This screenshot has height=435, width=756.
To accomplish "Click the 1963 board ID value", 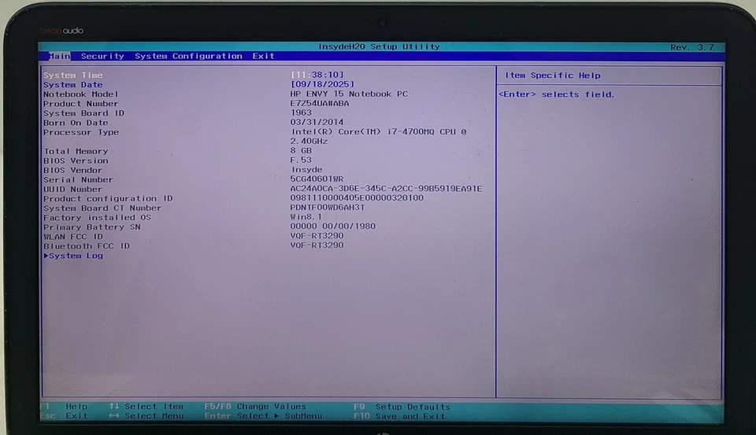I will coord(301,112).
